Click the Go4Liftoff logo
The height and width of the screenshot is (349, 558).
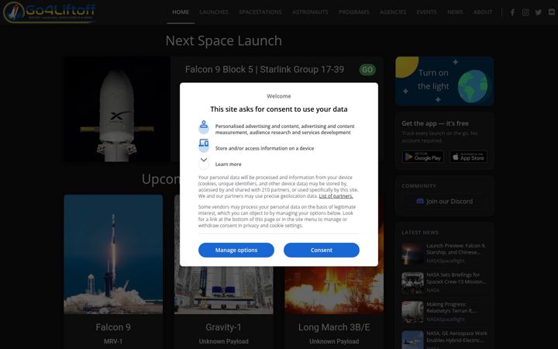tap(50, 12)
